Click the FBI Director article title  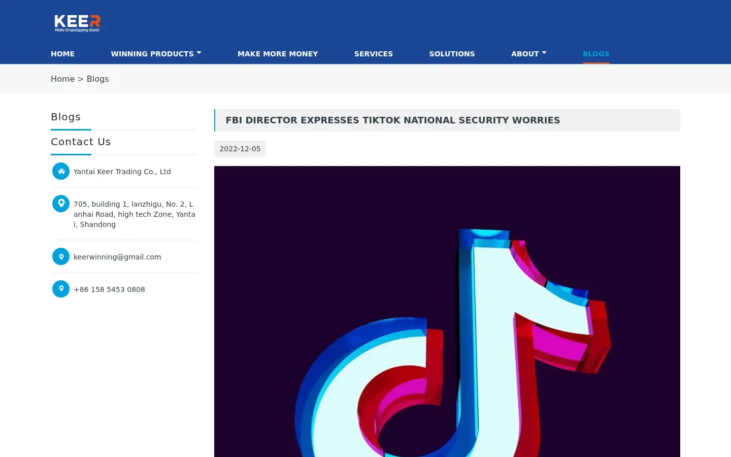pos(392,120)
